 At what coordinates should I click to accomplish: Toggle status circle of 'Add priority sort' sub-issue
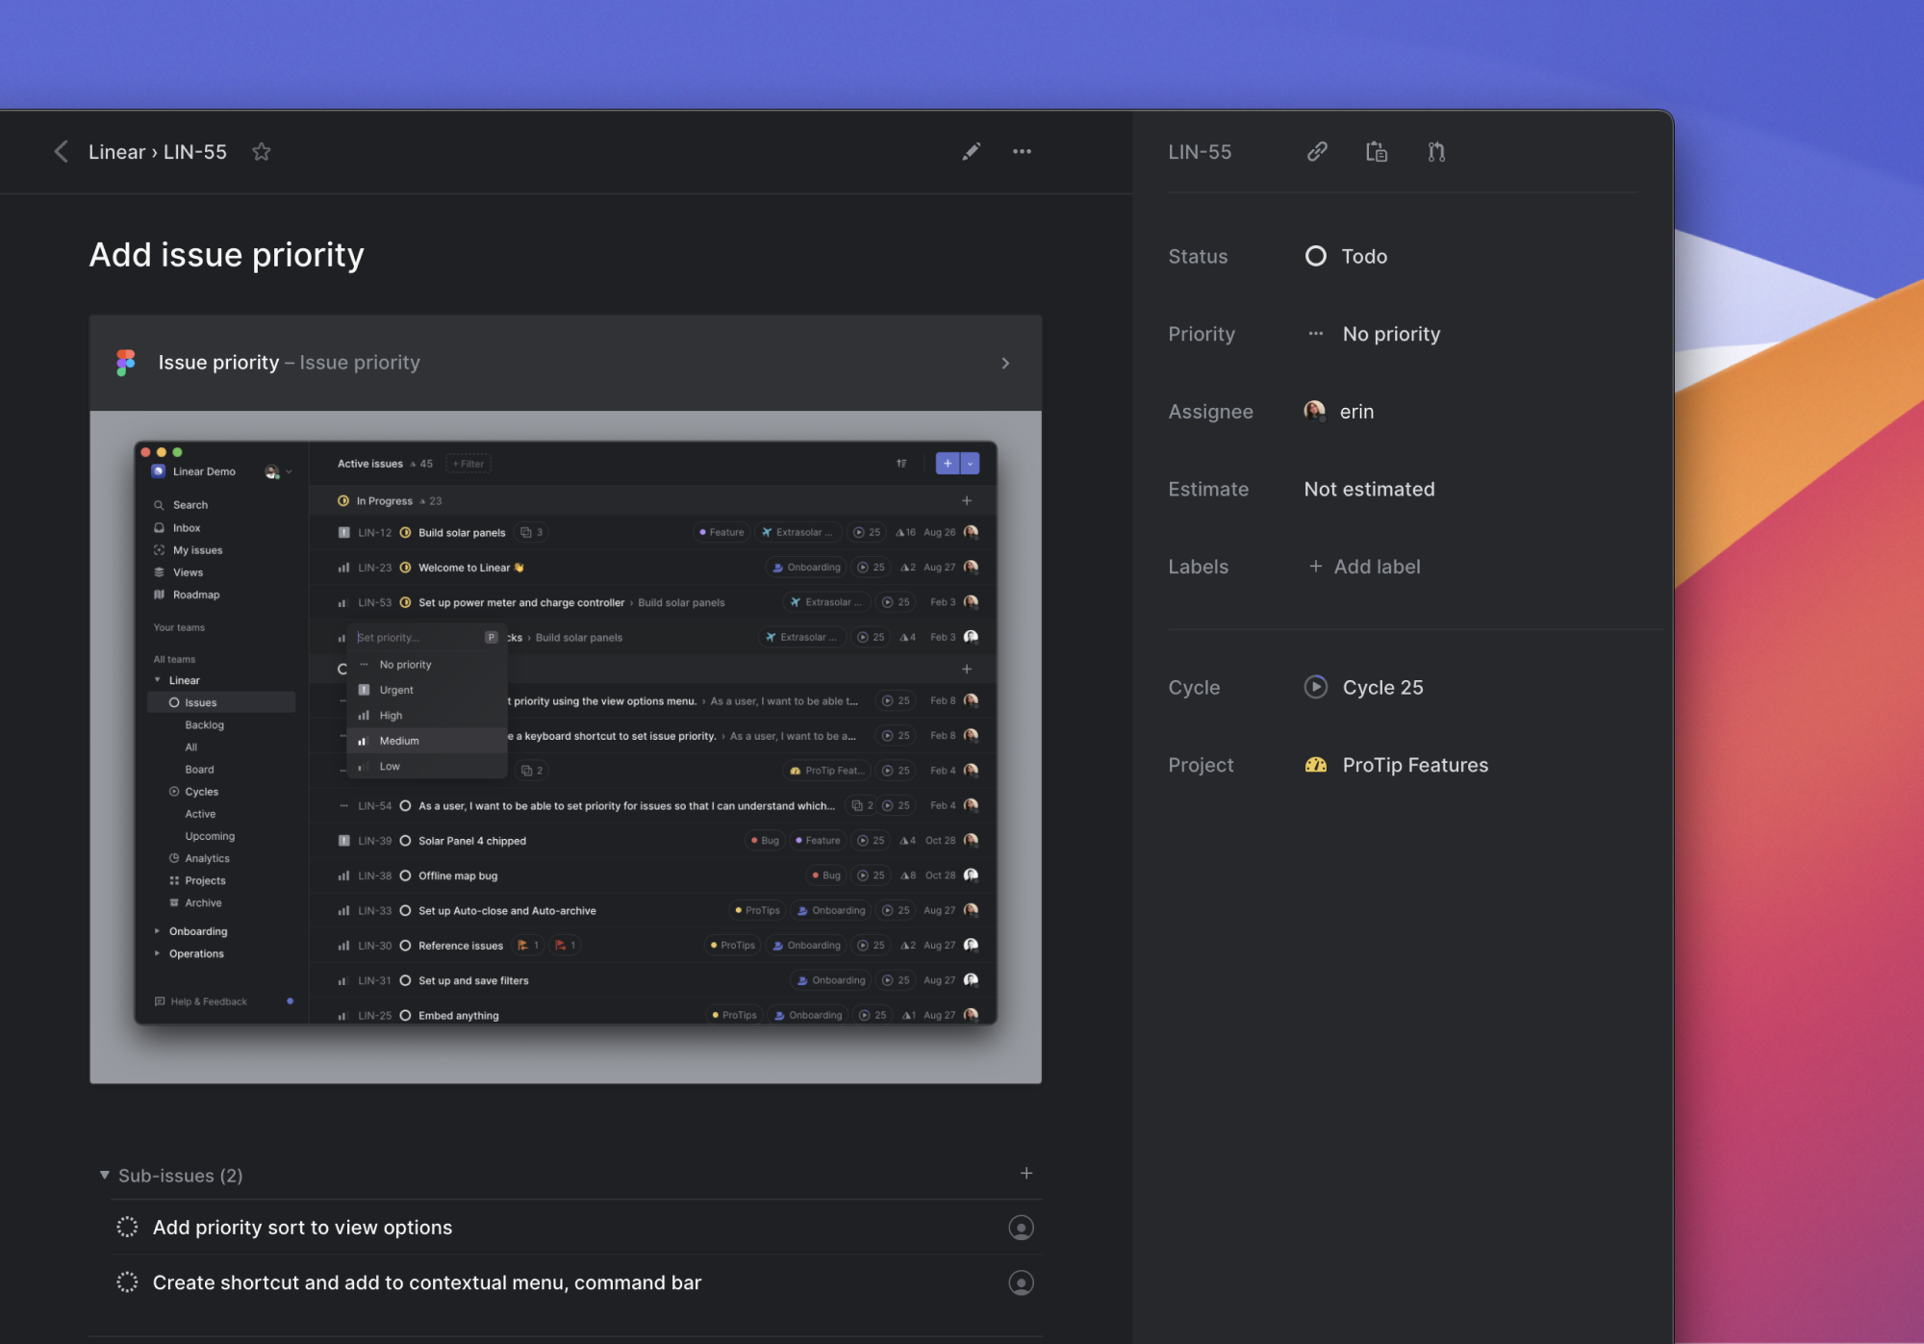tap(127, 1227)
